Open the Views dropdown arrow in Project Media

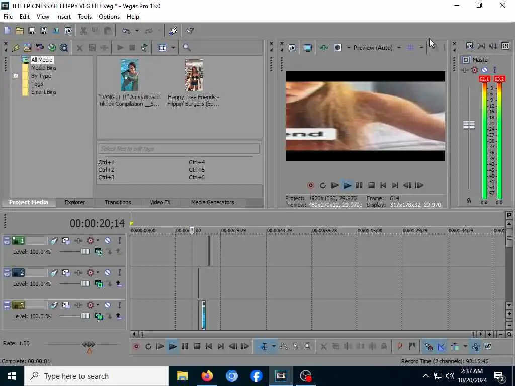coord(173,48)
